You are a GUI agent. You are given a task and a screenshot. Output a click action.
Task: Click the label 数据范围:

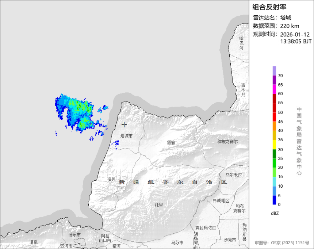[x=265, y=26]
